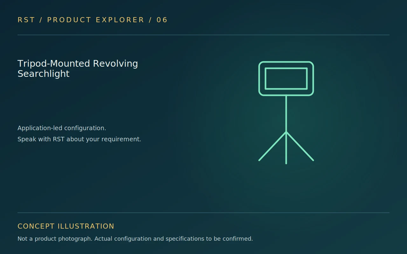Open the RST breadcrumb segment in header
This screenshot has height=254, width=407.
[x=26, y=20]
